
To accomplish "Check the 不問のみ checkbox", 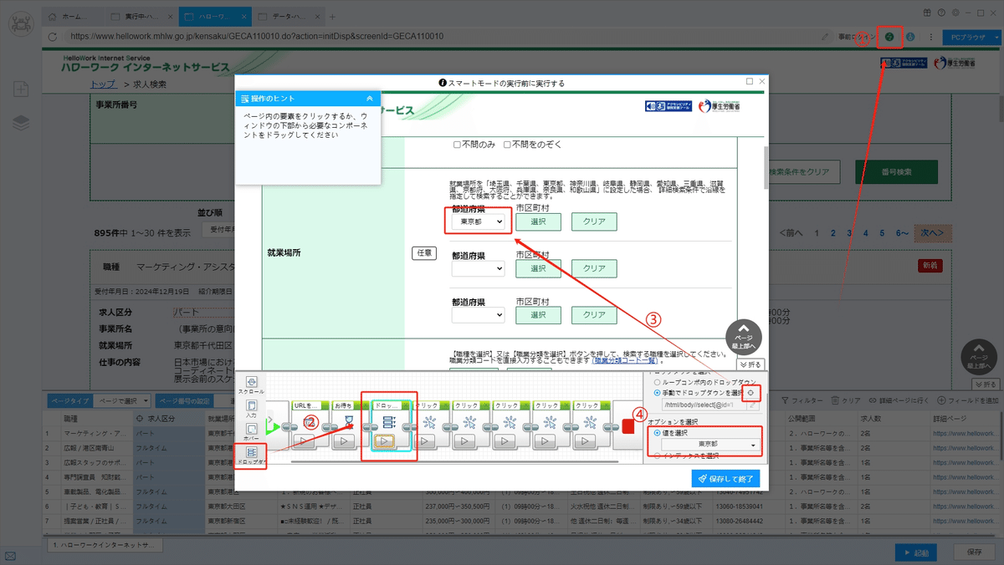I will (457, 145).
